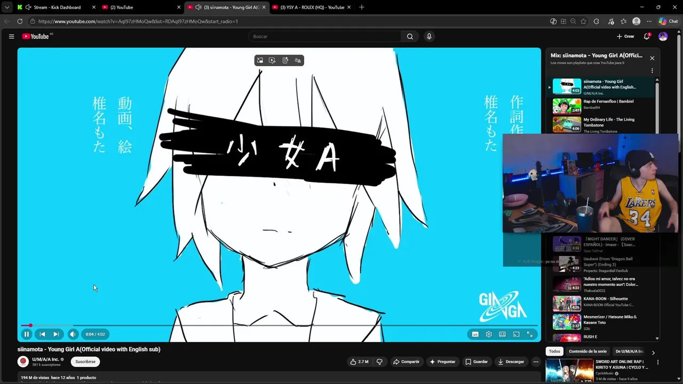Open the Sword Art Online Rap thumbnail
Screen dimensions: 683x384
(x=569, y=371)
